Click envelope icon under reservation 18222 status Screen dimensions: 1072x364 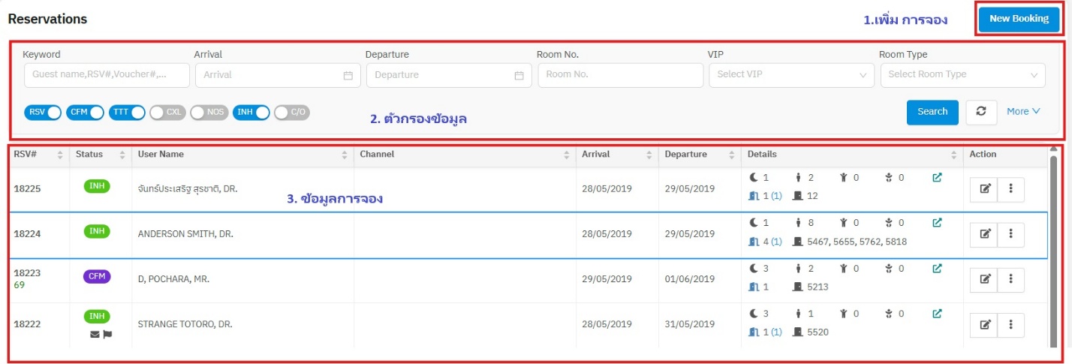(95, 334)
